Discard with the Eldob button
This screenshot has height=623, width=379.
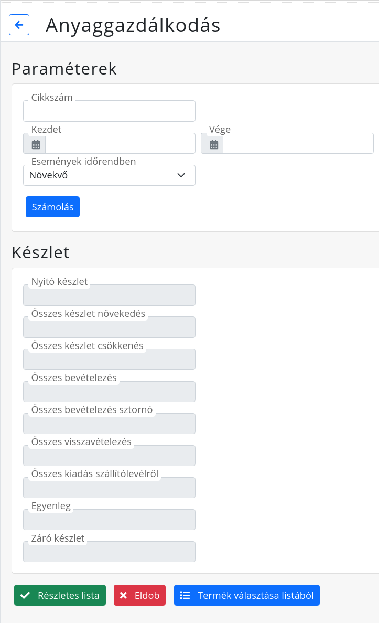pos(139,595)
